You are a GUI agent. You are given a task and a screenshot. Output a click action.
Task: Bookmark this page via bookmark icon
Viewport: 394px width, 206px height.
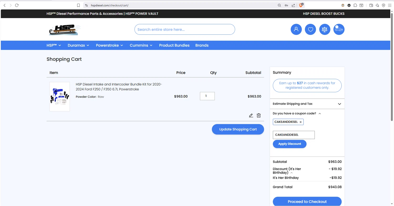click(78, 5)
